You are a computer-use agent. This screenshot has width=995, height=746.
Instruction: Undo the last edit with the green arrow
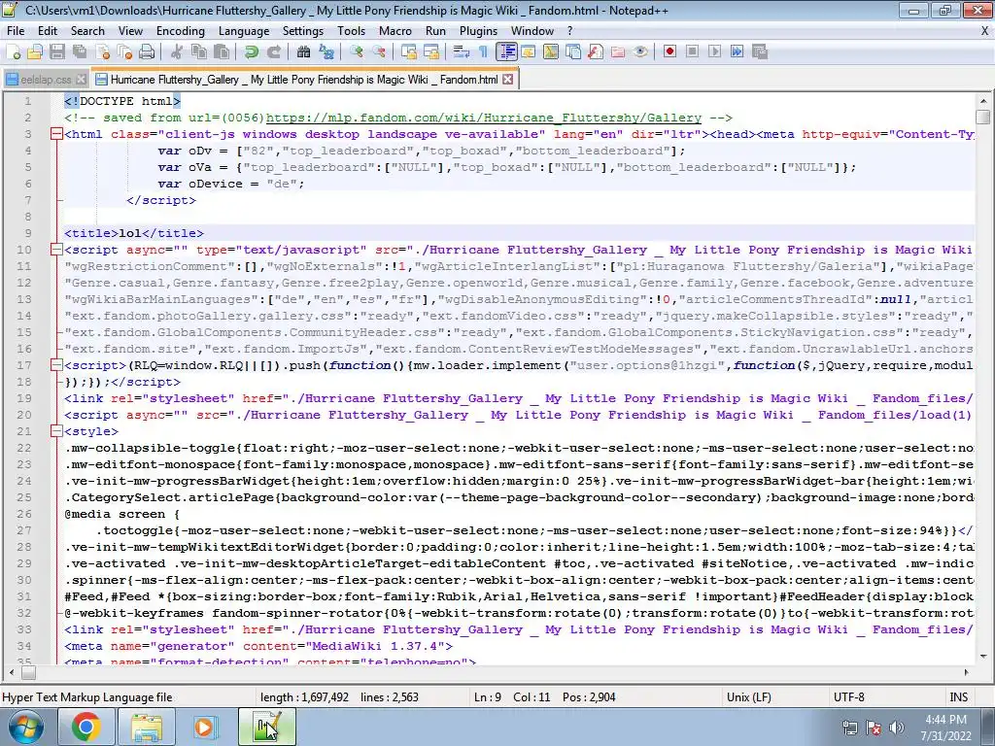252,52
